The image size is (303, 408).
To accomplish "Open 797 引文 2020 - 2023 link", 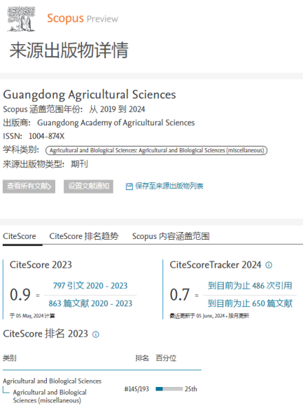I will point(90,286).
